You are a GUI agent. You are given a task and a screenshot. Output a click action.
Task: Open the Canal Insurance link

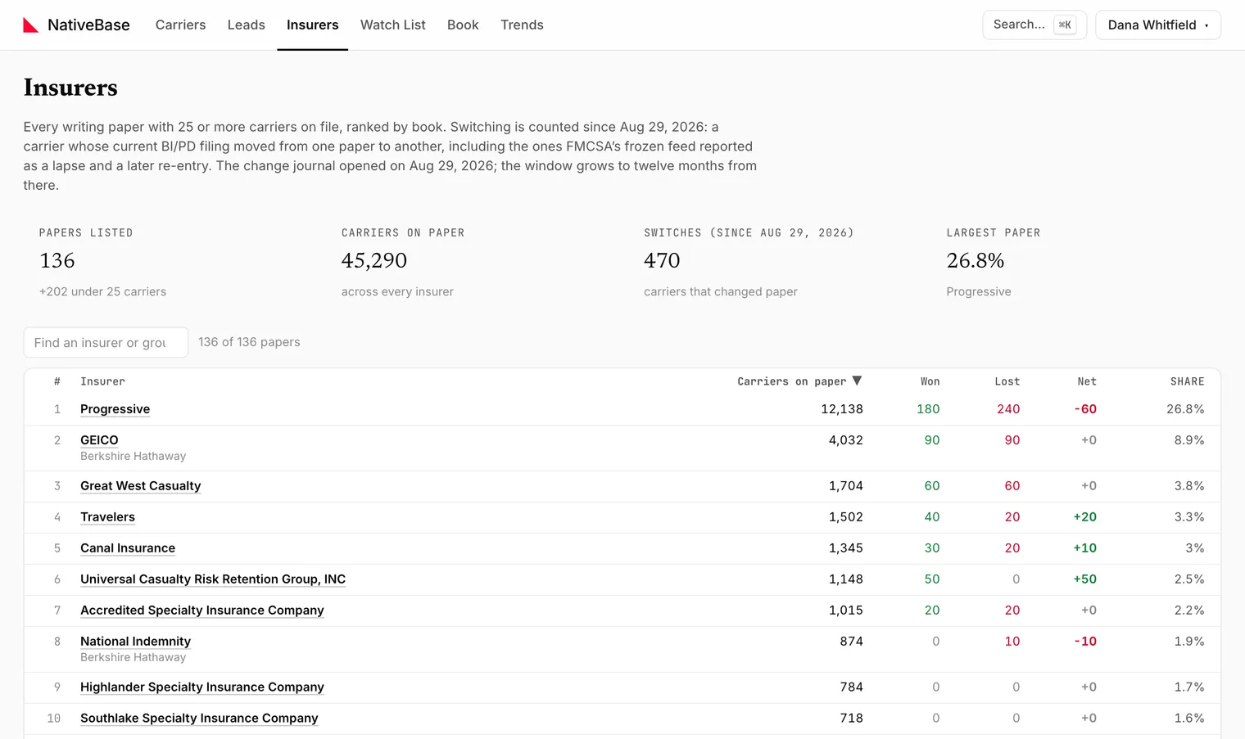click(128, 548)
